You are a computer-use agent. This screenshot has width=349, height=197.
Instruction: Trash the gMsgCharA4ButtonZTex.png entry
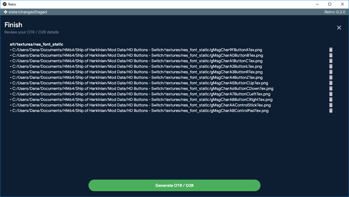point(331,77)
